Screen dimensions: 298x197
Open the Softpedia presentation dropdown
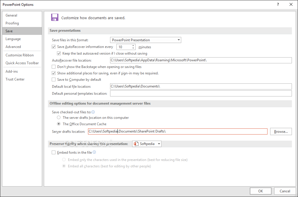(x=147, y=144)
